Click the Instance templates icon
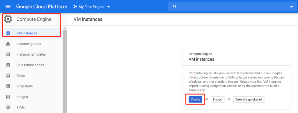Viewport: 298px width, 113px height. [8, 54]
